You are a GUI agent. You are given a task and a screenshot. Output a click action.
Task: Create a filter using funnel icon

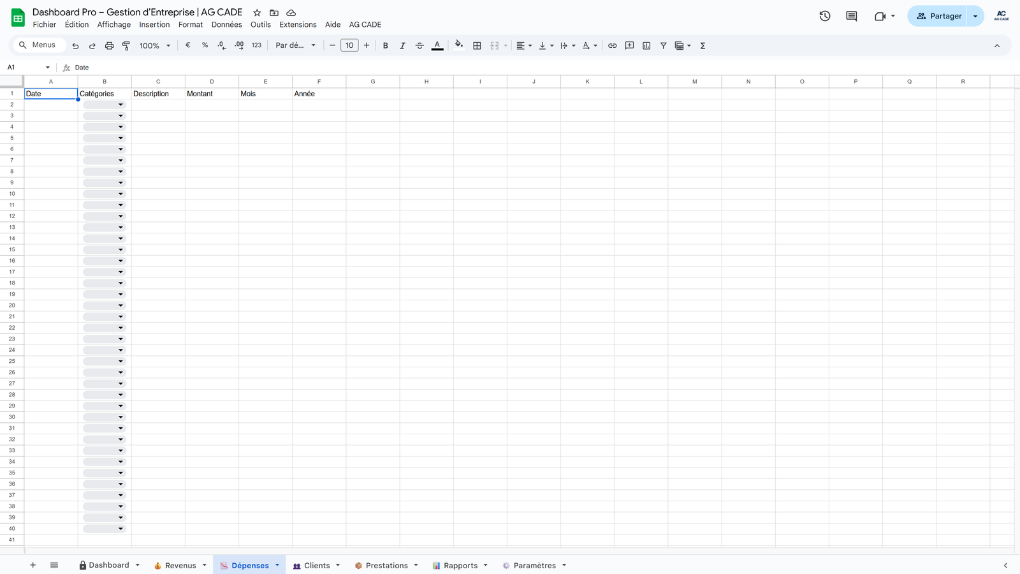click(663, 45)
